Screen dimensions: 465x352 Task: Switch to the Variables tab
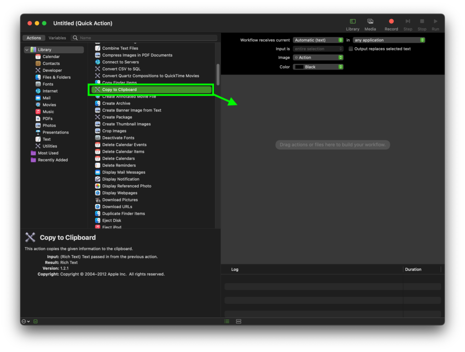tap(57, 38)
